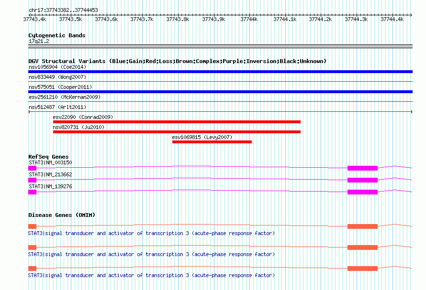Image resolution: width=426 pixels, height=290 pixels.
Task: Click the 37744.4k ruler tick label
Action: tap(392, 19)
